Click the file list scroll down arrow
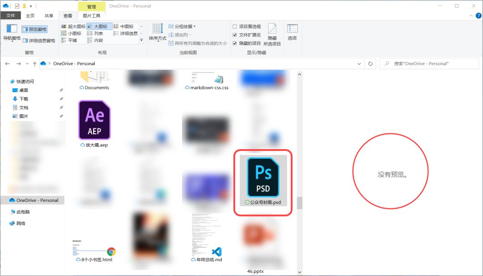The width and height of the screenshot is (483, 276). pos(299,272)
